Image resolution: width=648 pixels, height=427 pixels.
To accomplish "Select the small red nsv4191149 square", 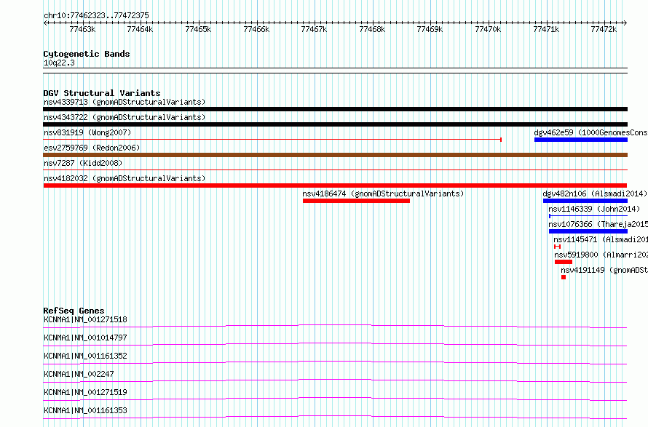I will (x=564, y=277).
